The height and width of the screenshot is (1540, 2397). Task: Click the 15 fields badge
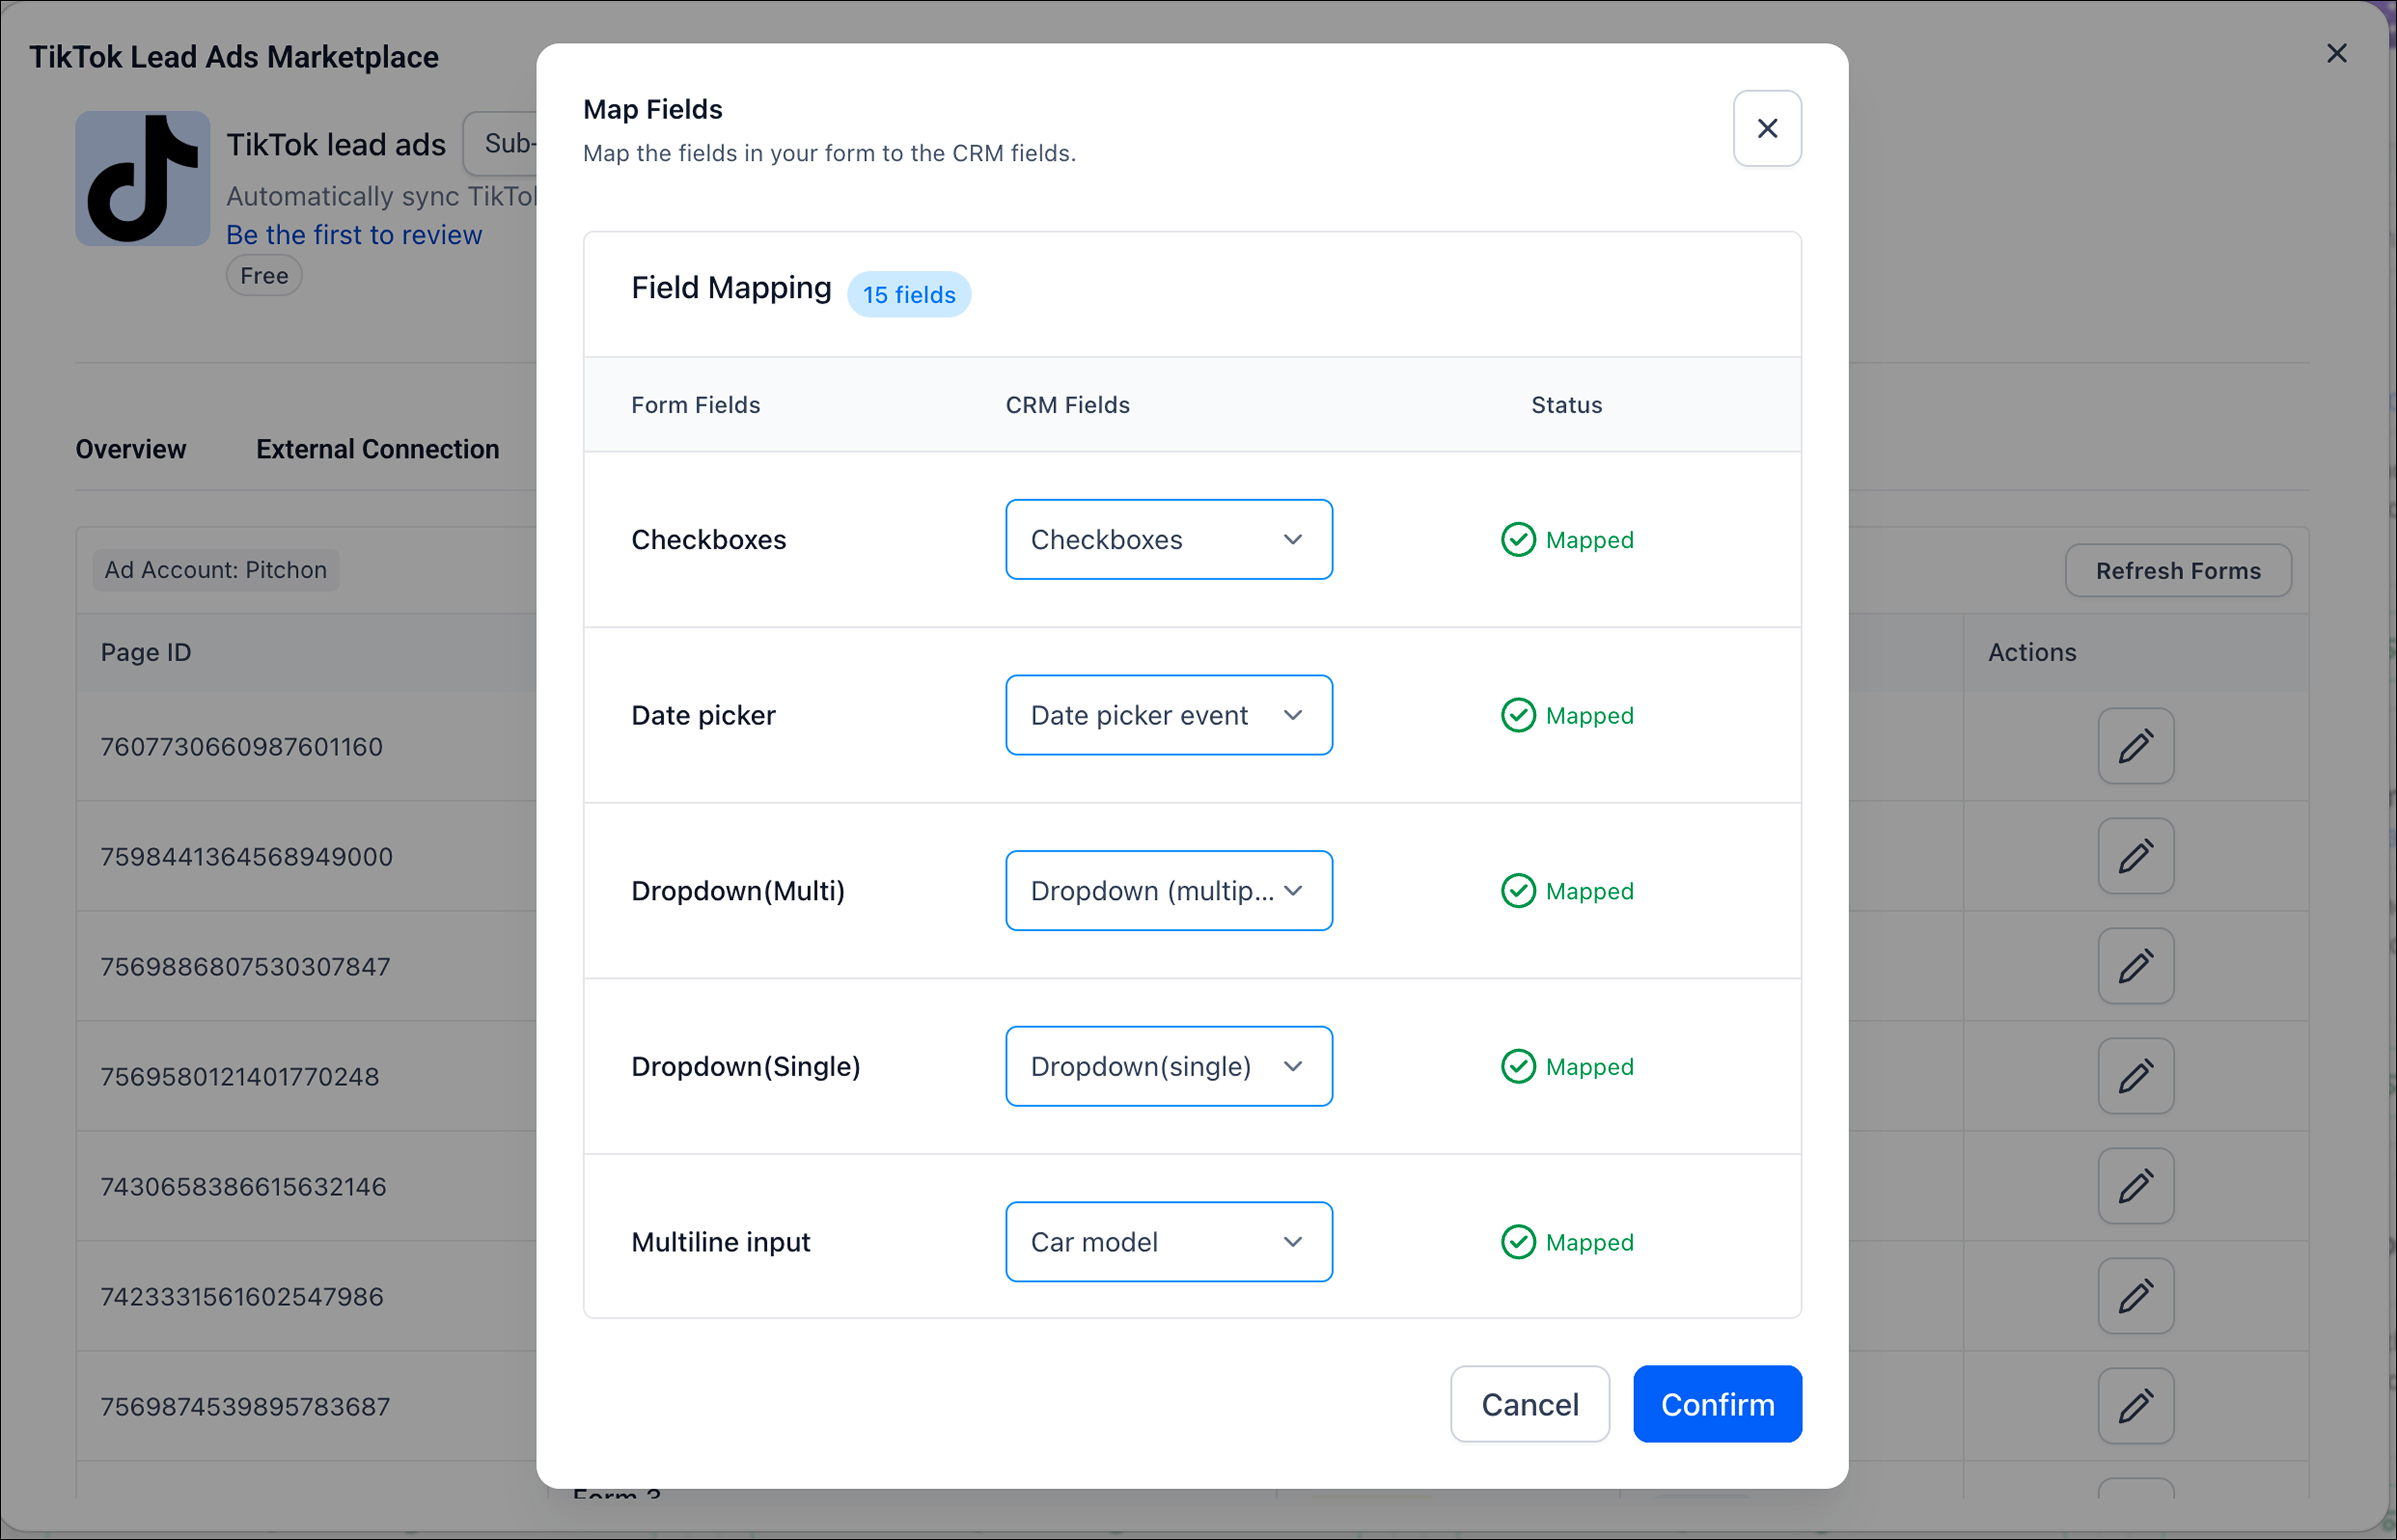pos(909,295)
